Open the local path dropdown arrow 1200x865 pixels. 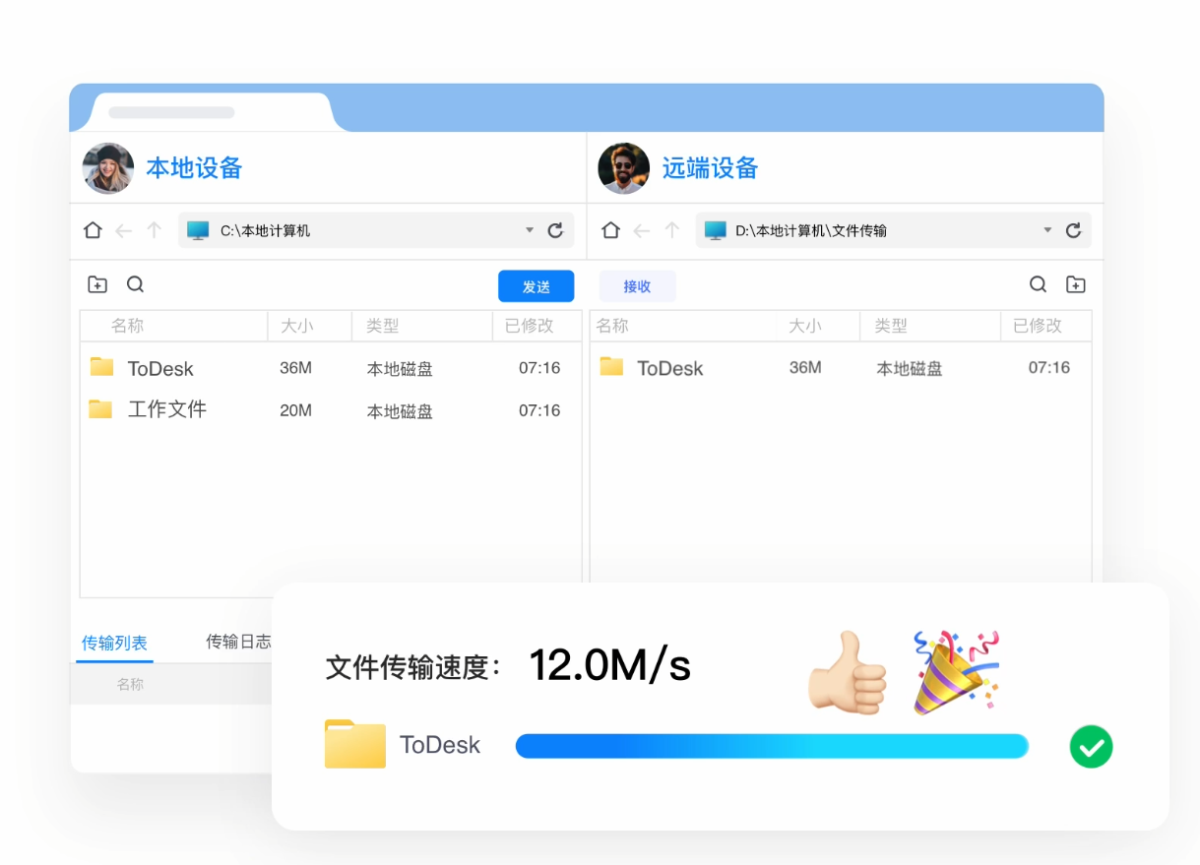click(x=530, y=230)
